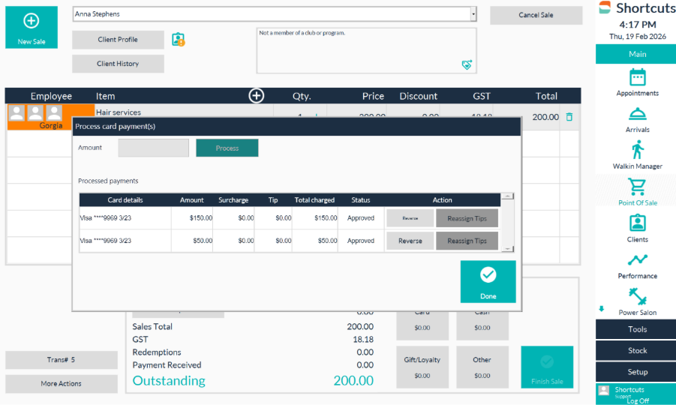Click the Done button
The width and height of the screenshot is (676, 405).
click(488, 281)
